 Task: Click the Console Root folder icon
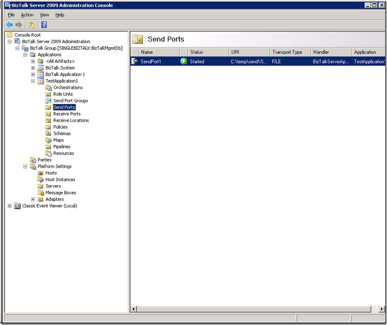click(10, 34)
